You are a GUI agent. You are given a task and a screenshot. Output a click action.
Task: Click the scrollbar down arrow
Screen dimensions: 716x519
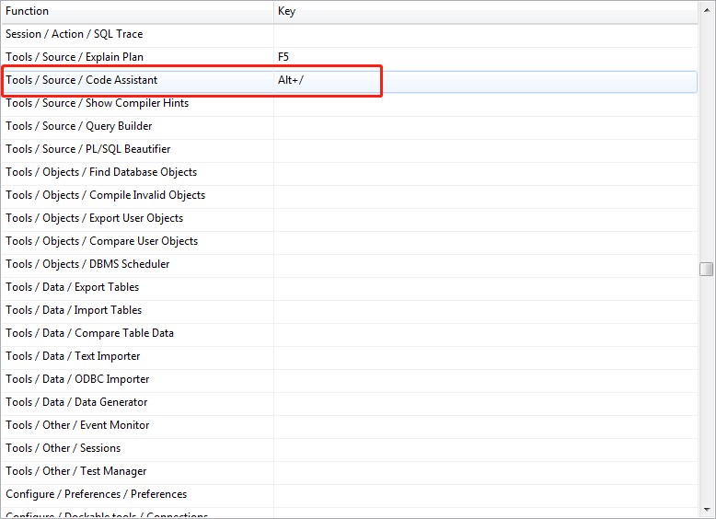click(x=707, y=510)
